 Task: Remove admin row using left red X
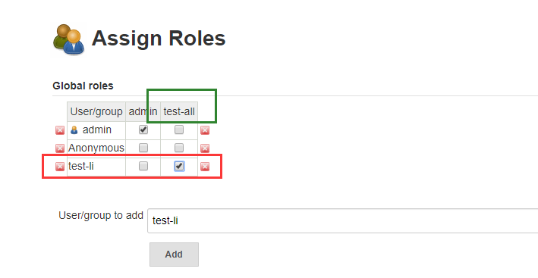pos(60,130)
